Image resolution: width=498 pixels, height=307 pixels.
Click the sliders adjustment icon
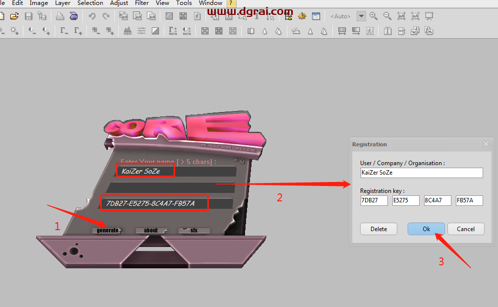(x=141, y=31)
